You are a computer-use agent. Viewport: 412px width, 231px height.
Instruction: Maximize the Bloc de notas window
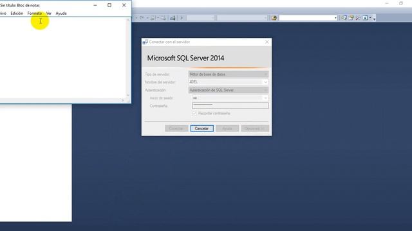tap(109, 5)
